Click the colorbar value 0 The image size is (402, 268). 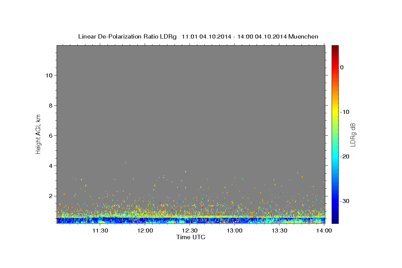(342, 67)
